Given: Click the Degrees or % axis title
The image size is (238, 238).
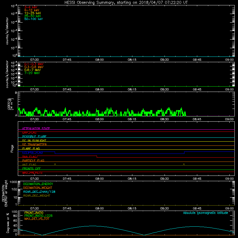Looking at the screenshot, I should tap(8, 223).
